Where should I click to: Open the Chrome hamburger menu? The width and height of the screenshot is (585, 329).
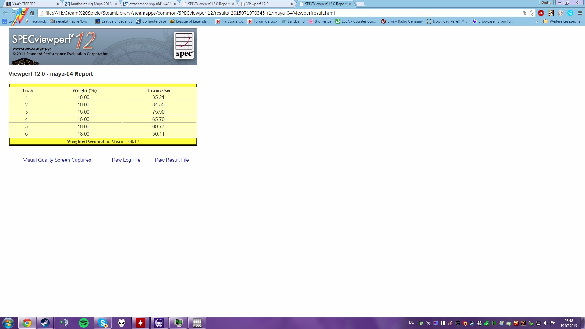tap(580, 13)
